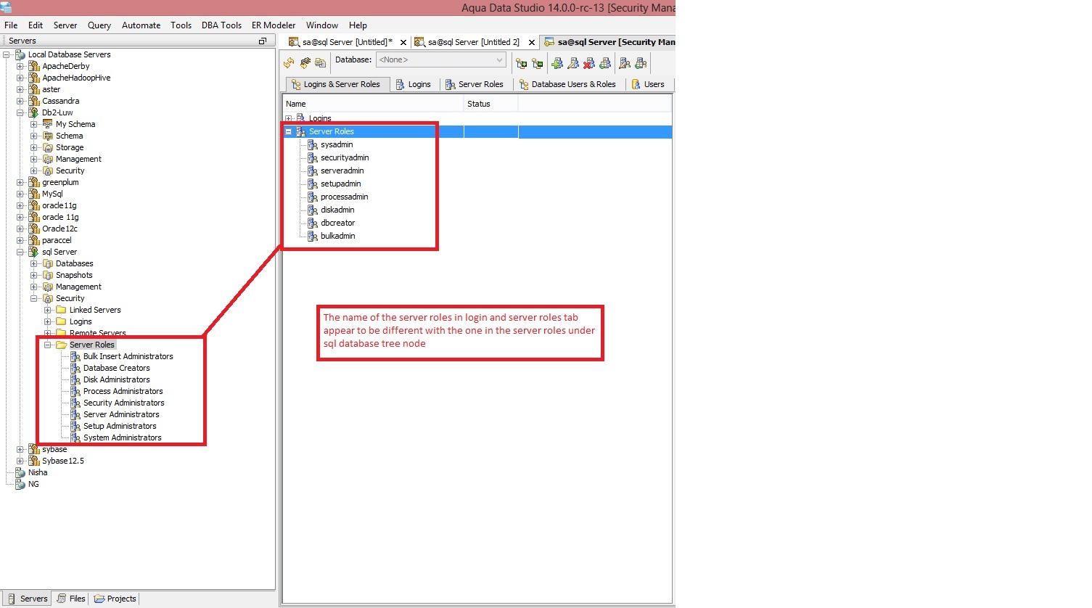
Task: Expand the oracle11g server node
Action: pos(20,205)
